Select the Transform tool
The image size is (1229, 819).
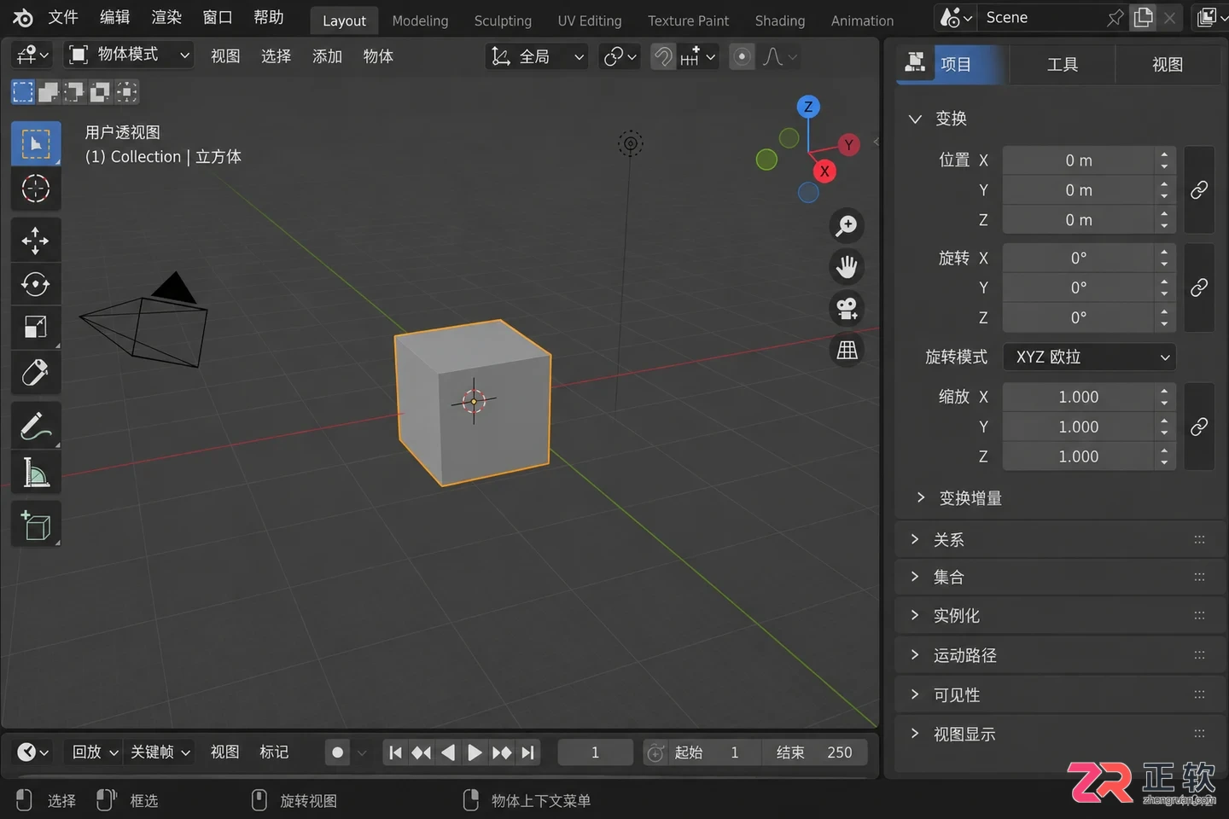(x=36, y=372)
